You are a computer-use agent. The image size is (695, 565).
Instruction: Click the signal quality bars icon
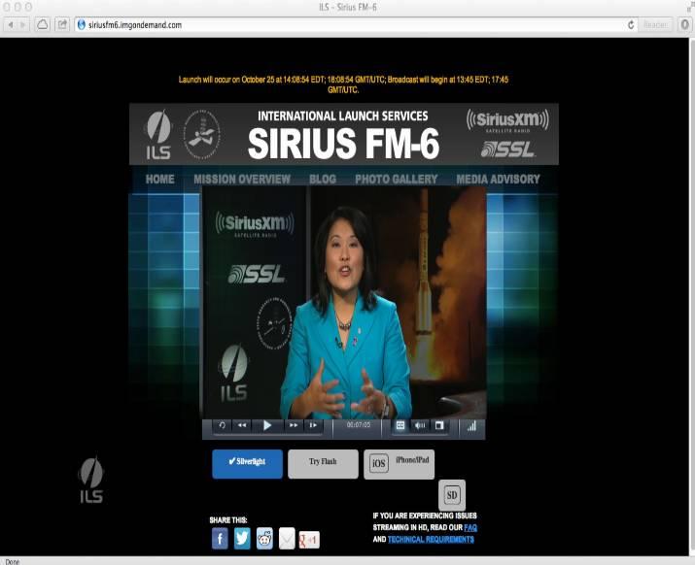pos(471,426)
